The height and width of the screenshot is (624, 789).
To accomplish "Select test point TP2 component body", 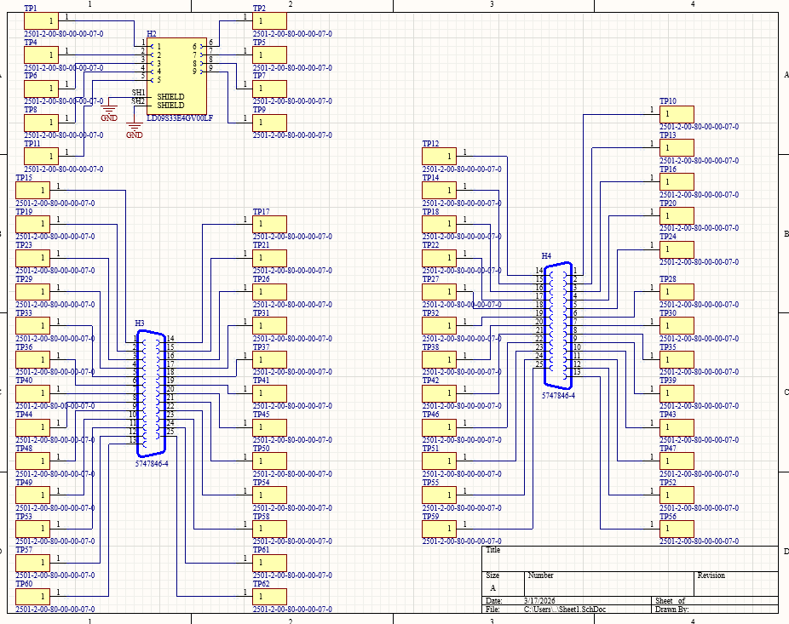I will [270, 21].
